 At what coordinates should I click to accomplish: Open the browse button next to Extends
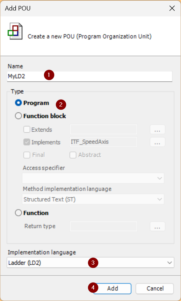coord(157,130)
